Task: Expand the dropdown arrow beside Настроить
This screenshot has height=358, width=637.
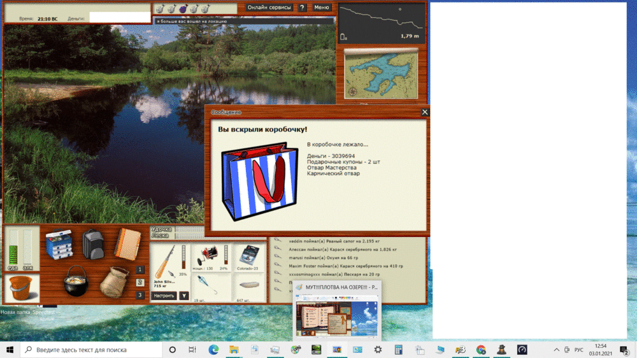Action: coord(183,296)
